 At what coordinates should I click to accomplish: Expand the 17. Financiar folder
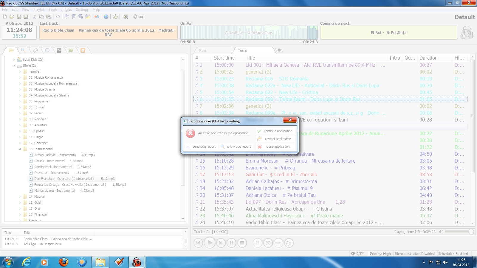[20, 214]
